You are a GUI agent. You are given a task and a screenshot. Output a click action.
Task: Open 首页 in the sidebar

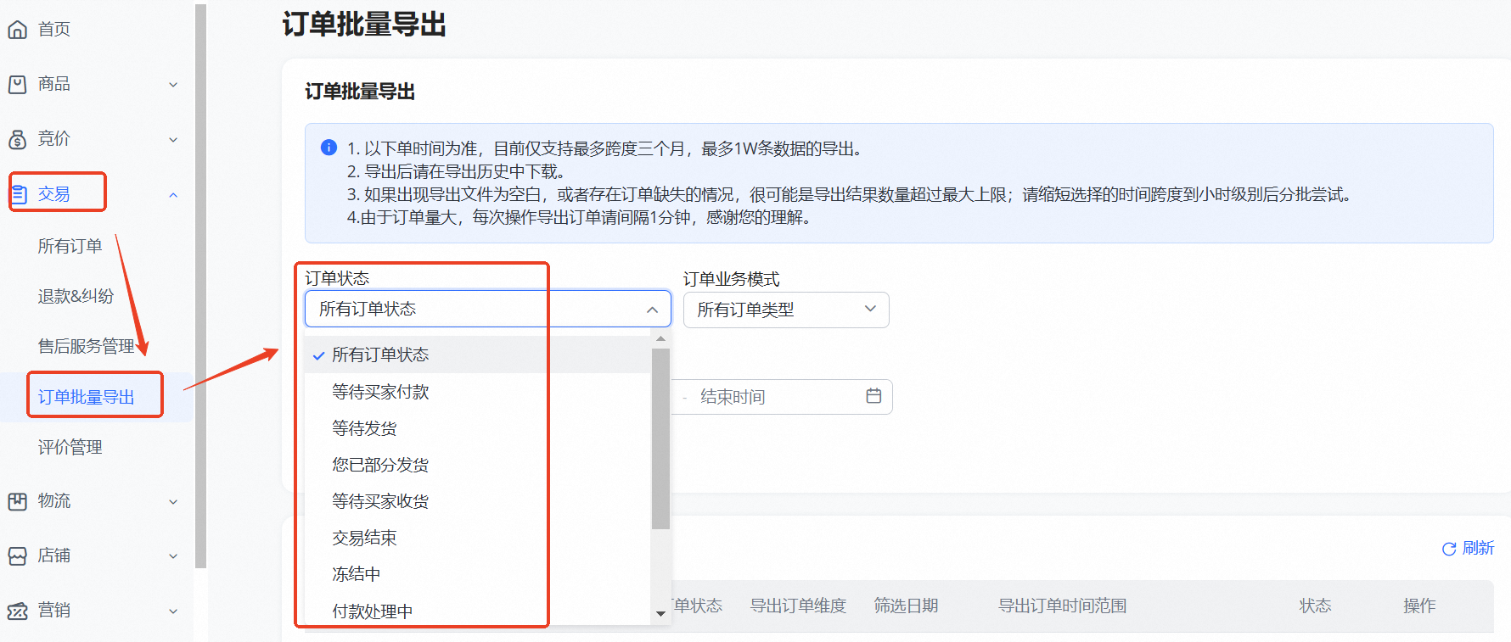(x=54, y=30)
